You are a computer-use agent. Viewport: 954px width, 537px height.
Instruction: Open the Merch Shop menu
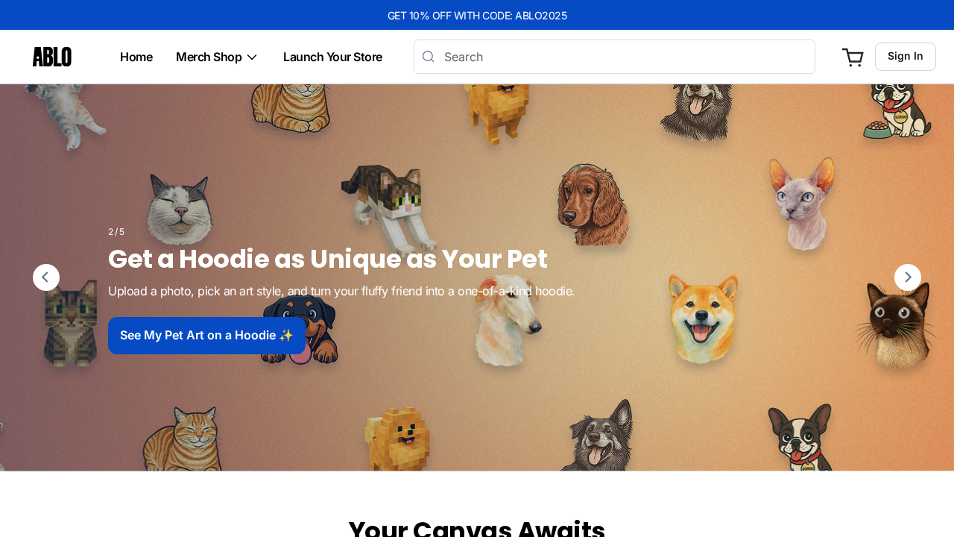pos(217,57)
